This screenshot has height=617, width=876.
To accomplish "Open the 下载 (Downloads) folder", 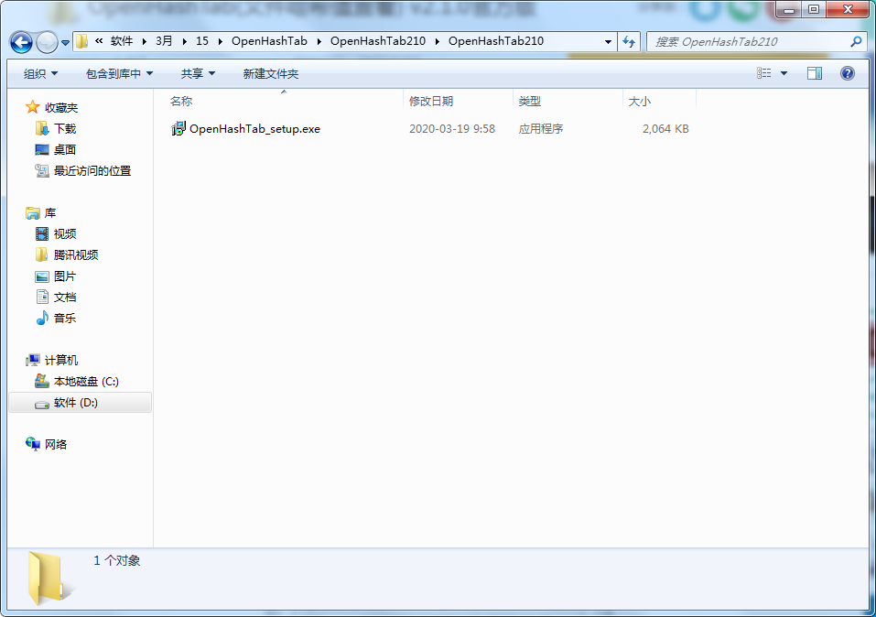I will [64, 128].
